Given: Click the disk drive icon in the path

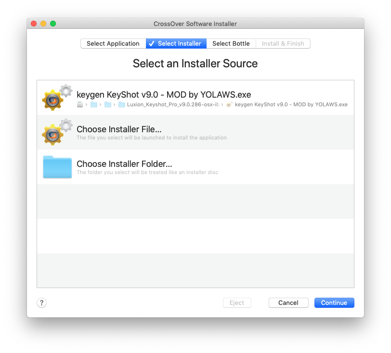Looking at the screenshot, I should [80, 104].
